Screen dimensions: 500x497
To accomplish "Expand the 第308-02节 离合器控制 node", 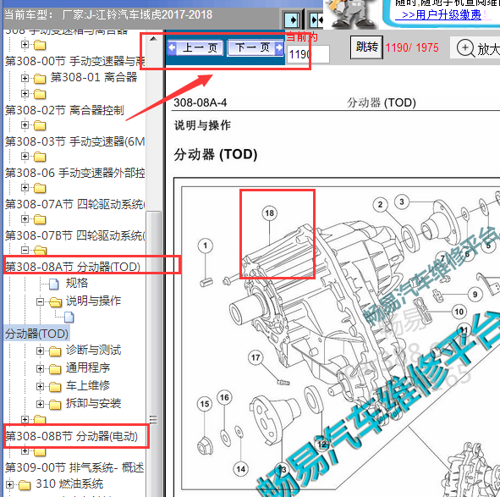I will 25,93.
